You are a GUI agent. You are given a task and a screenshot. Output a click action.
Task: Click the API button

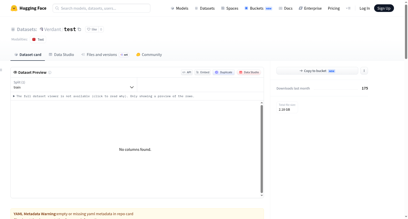point(187,72)
